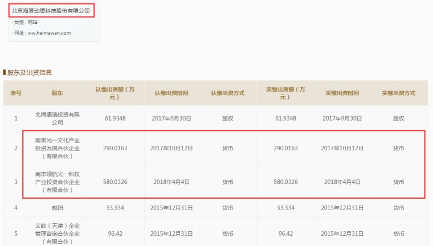Screen dimensions: 433x246
Task: Select shareholder 艾歆（天津）企业管理咨询合伙企业
Action: (58, 233)
